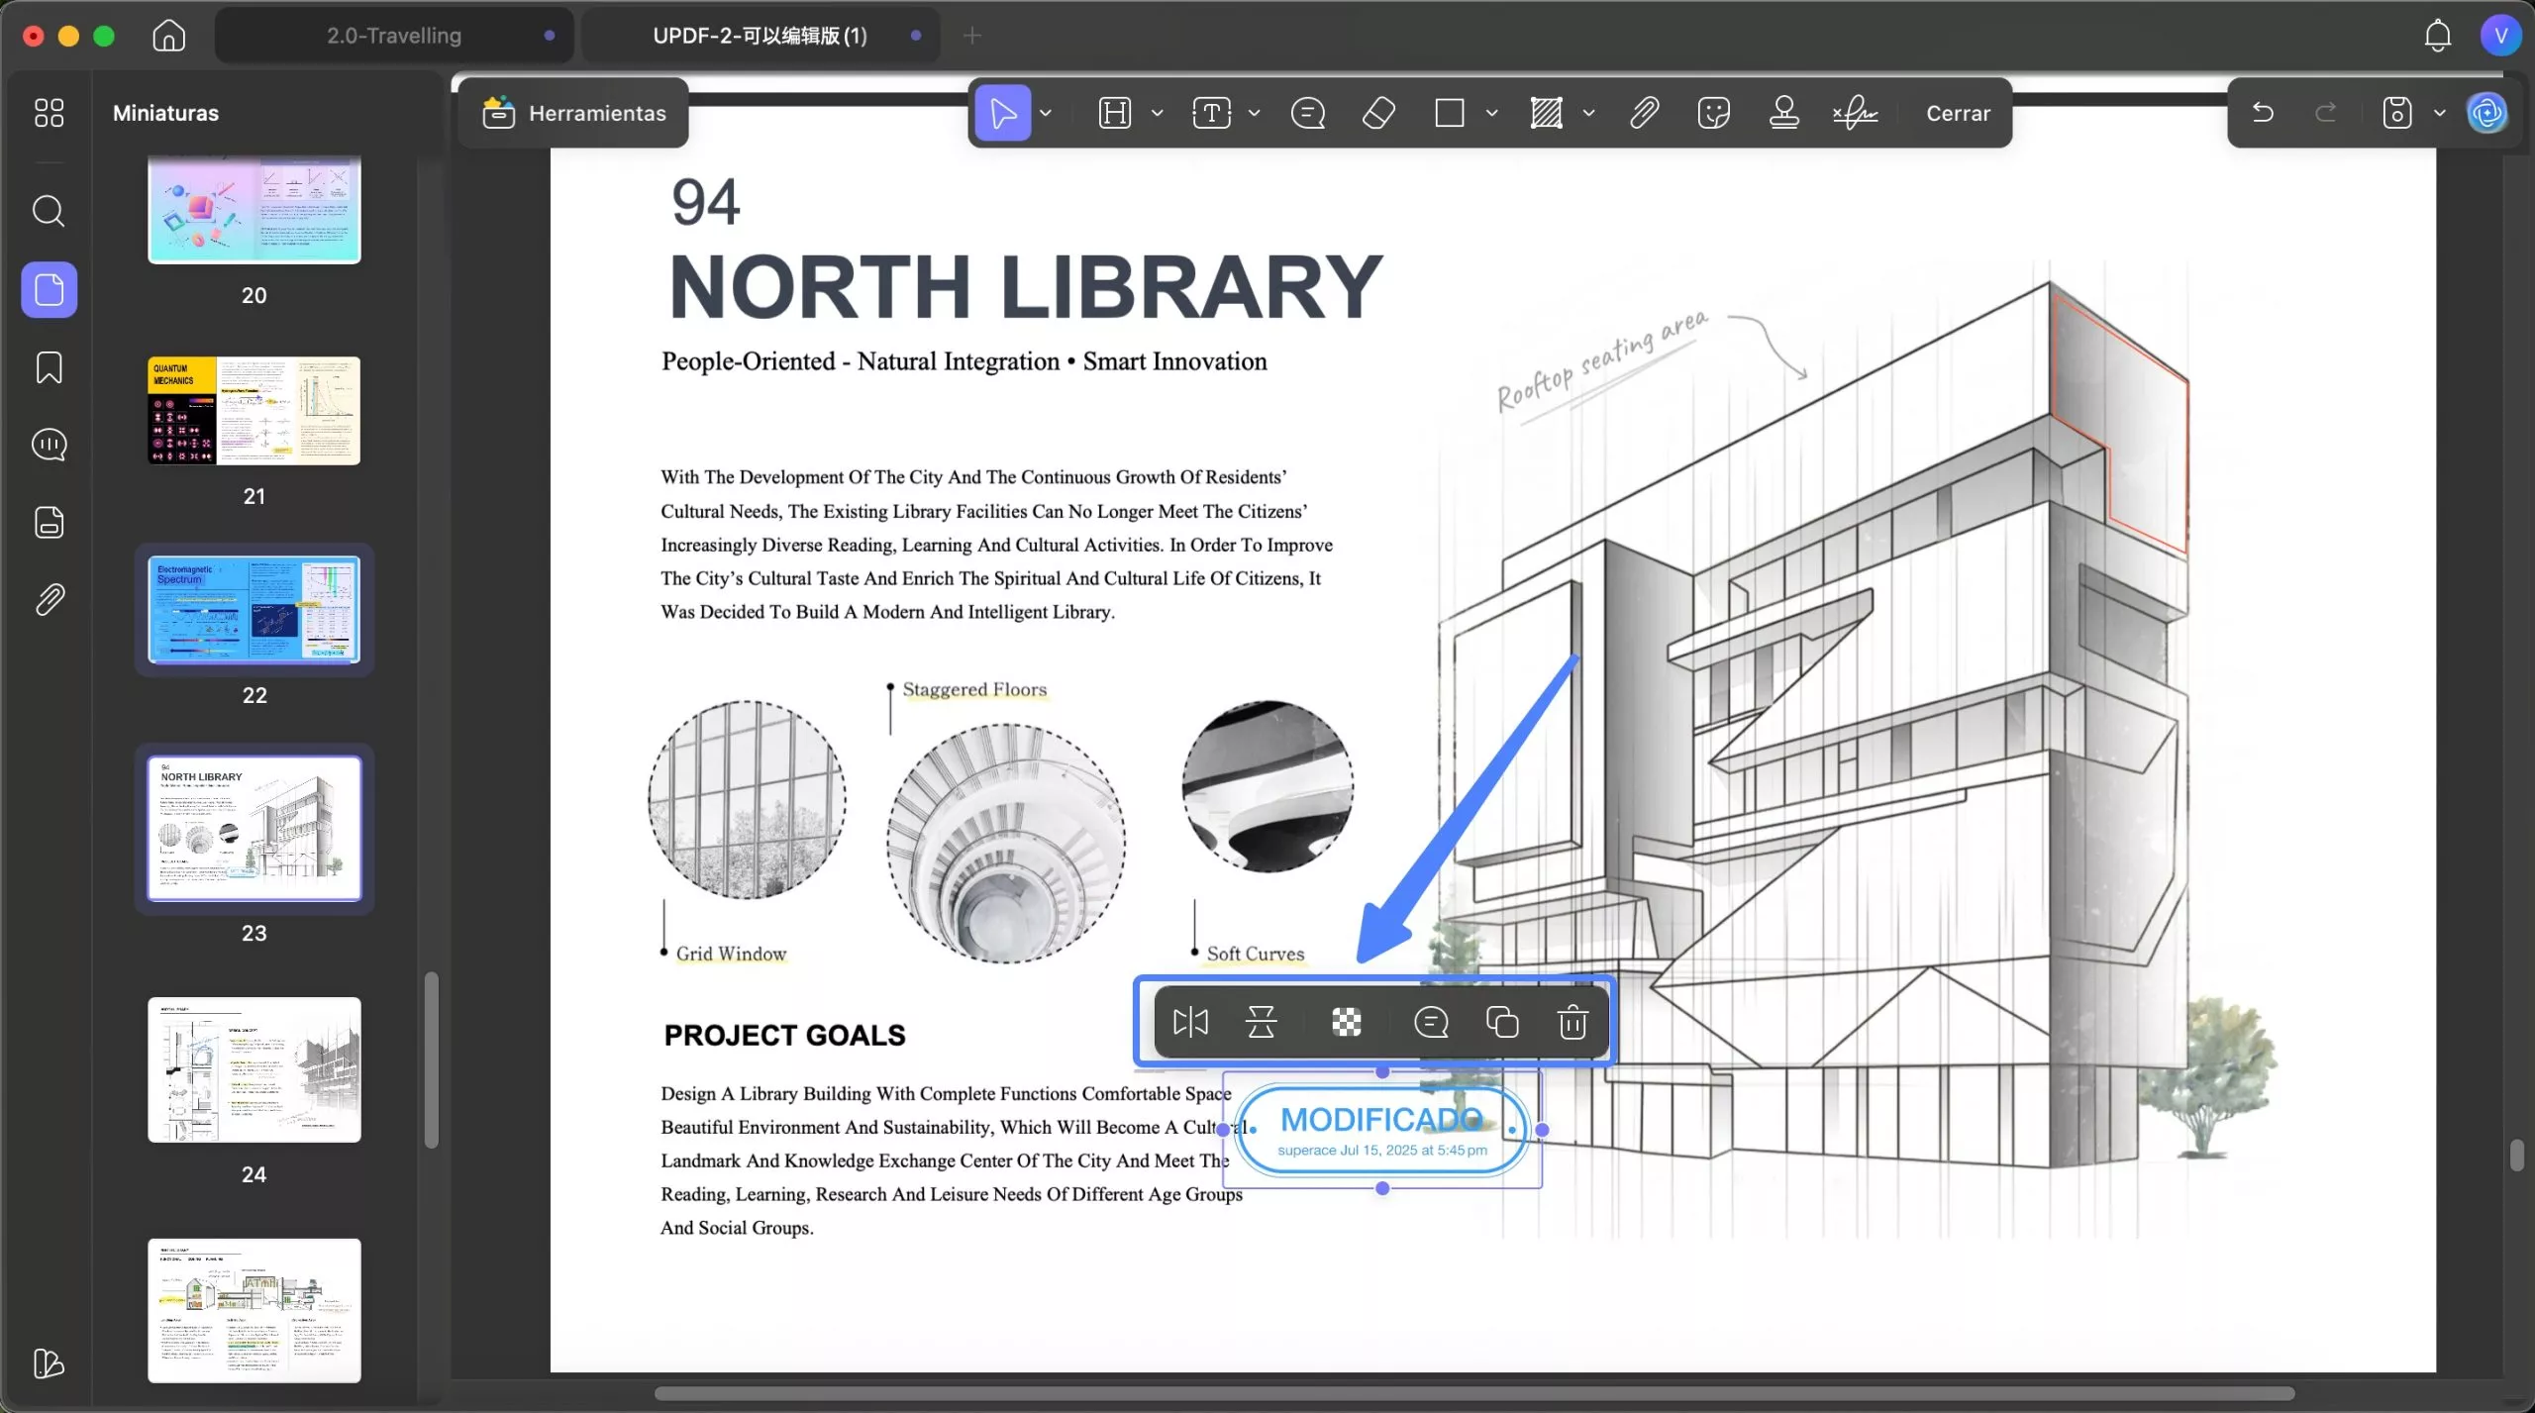Open the search panel in sidebar

click(x=49, y=210)
